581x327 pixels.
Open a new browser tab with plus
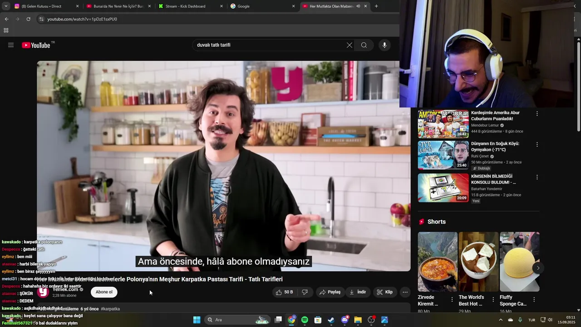(376, 6)
